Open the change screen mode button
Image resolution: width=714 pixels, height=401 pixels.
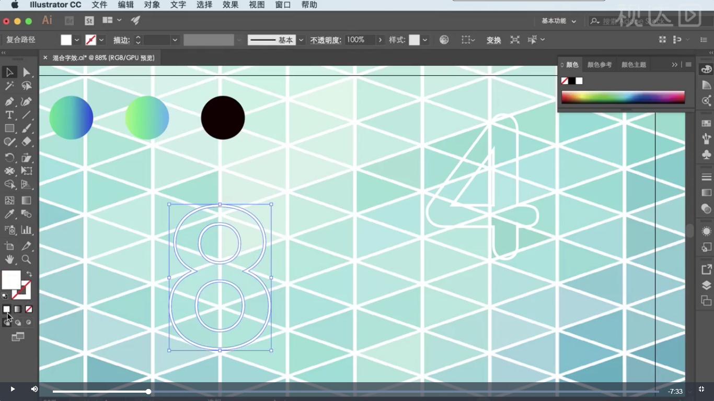pyautogui.click(x=18, y=337)
